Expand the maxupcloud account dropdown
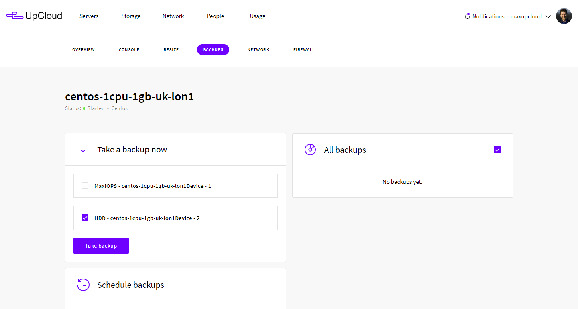This screenshot has height=309, width=578. (x=530, y=16)
